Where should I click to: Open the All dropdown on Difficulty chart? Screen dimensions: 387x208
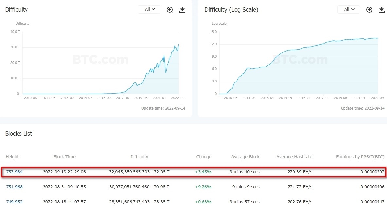click(149, 9)
